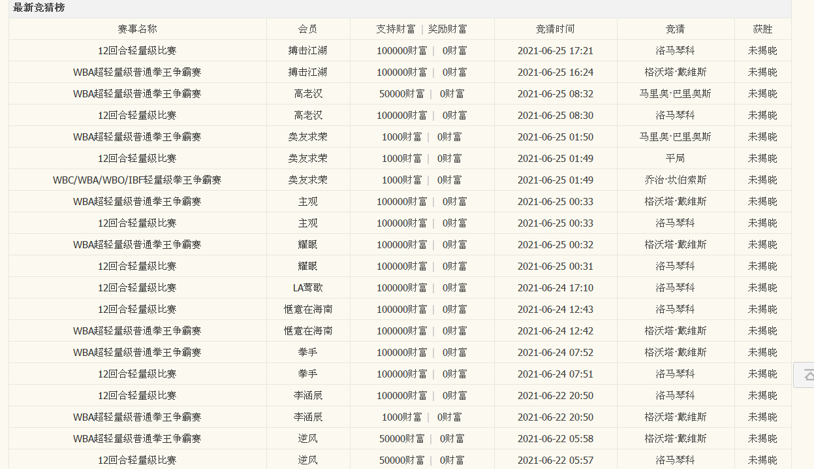Click 1000财富 in the 01:50 row
This screenshot has width=814, height=469.
click(401, 137)
